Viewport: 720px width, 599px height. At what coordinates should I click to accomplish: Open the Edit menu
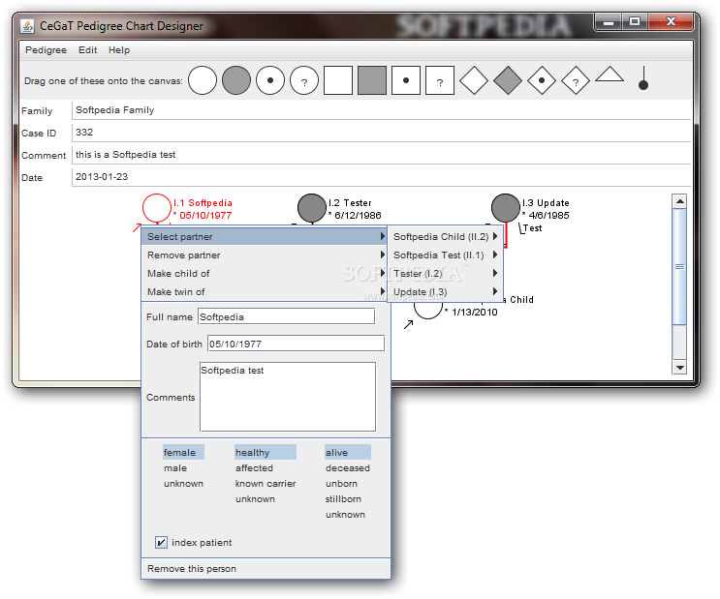click(x=87, y=50)
